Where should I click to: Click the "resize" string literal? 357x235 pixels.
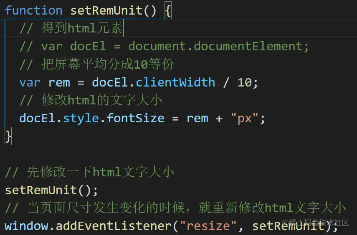tap(208, 226)
